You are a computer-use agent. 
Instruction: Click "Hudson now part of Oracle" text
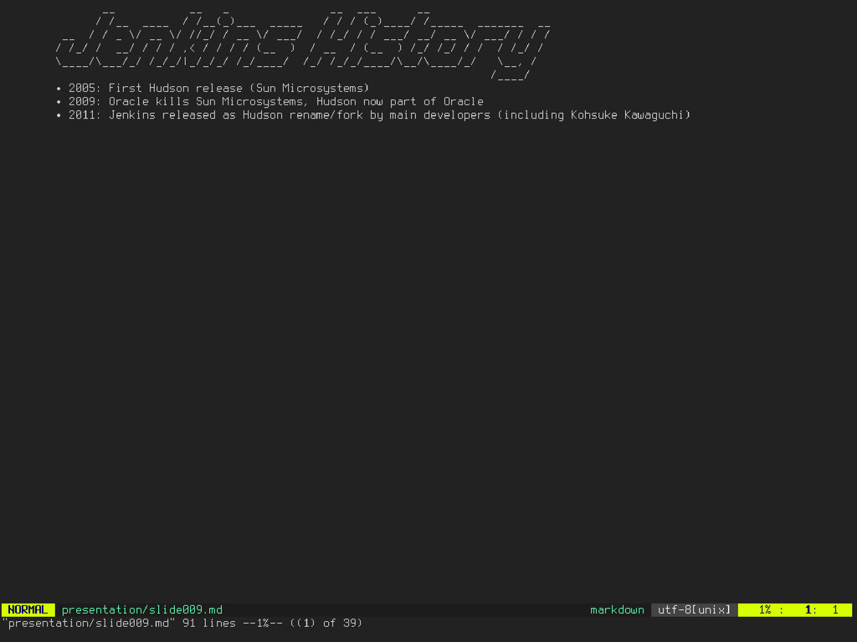[400, 101]
